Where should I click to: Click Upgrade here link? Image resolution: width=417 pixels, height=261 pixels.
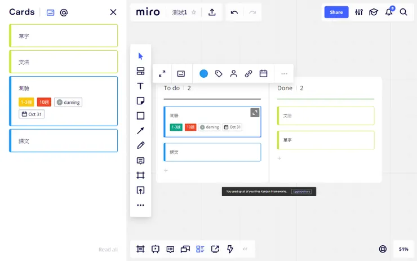click(301, 192)
